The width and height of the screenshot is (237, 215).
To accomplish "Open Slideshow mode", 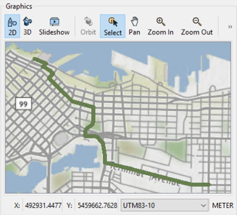I will click(x=55, y=26).
